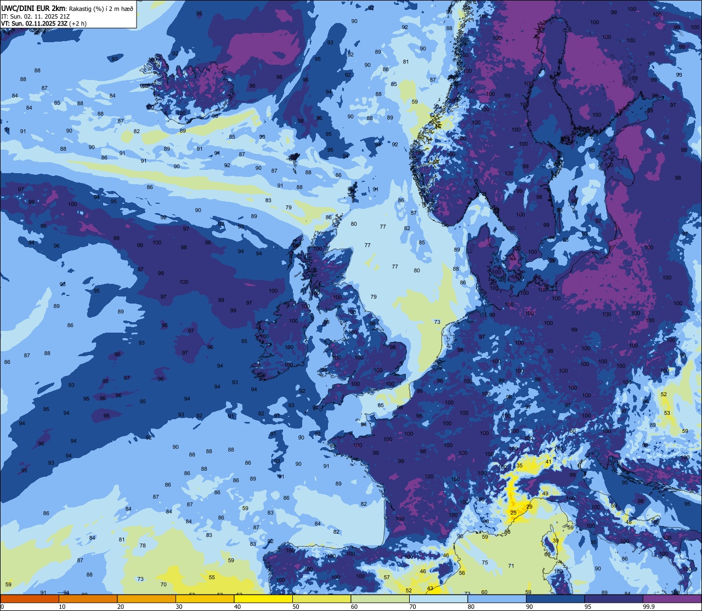
Task: Click the legend tick label '40'
Action: pos(237,607)
